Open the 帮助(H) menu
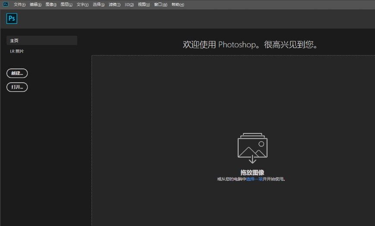375x226 pixels. (x=178, y=5)
